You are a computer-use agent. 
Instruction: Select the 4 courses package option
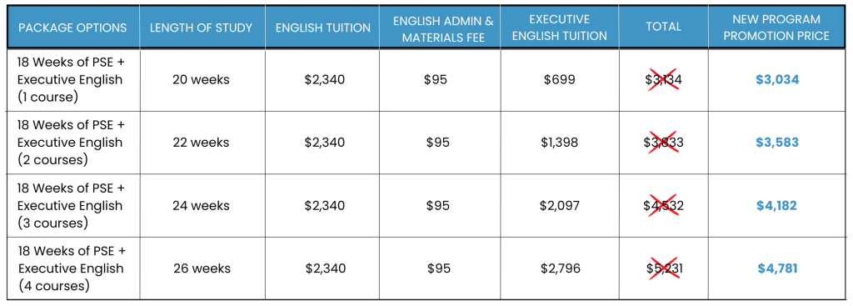click(x=72, y=268)
